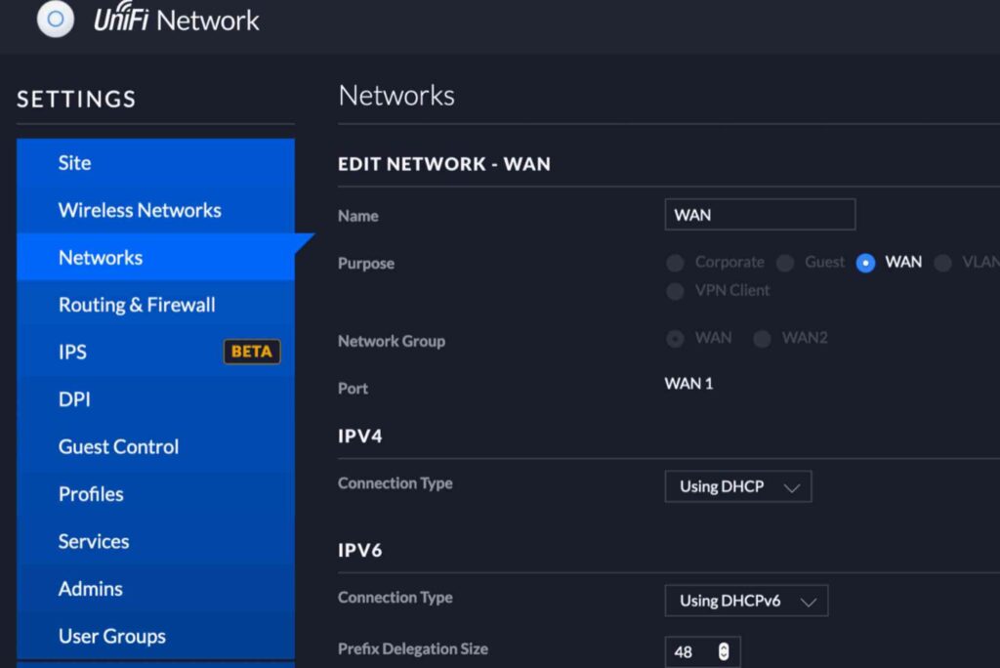Click the network Name input field
The height and width of the screenshot is (668, 1000).
pyautogui.click(x=760, y=215)
